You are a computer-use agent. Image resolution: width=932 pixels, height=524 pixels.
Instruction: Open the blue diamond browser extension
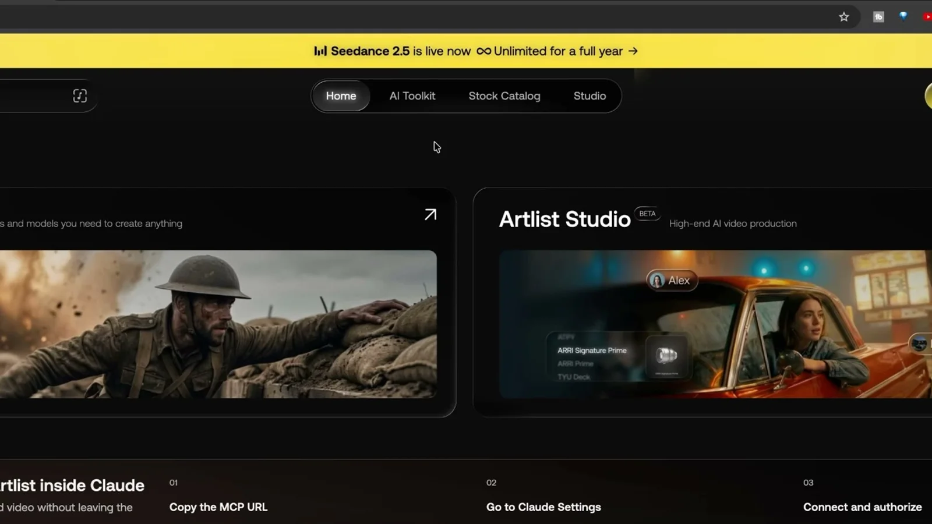[903, 16]
